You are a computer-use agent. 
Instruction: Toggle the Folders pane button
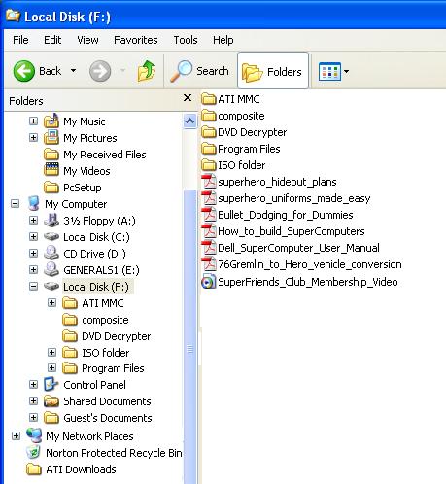click(273, 71)
